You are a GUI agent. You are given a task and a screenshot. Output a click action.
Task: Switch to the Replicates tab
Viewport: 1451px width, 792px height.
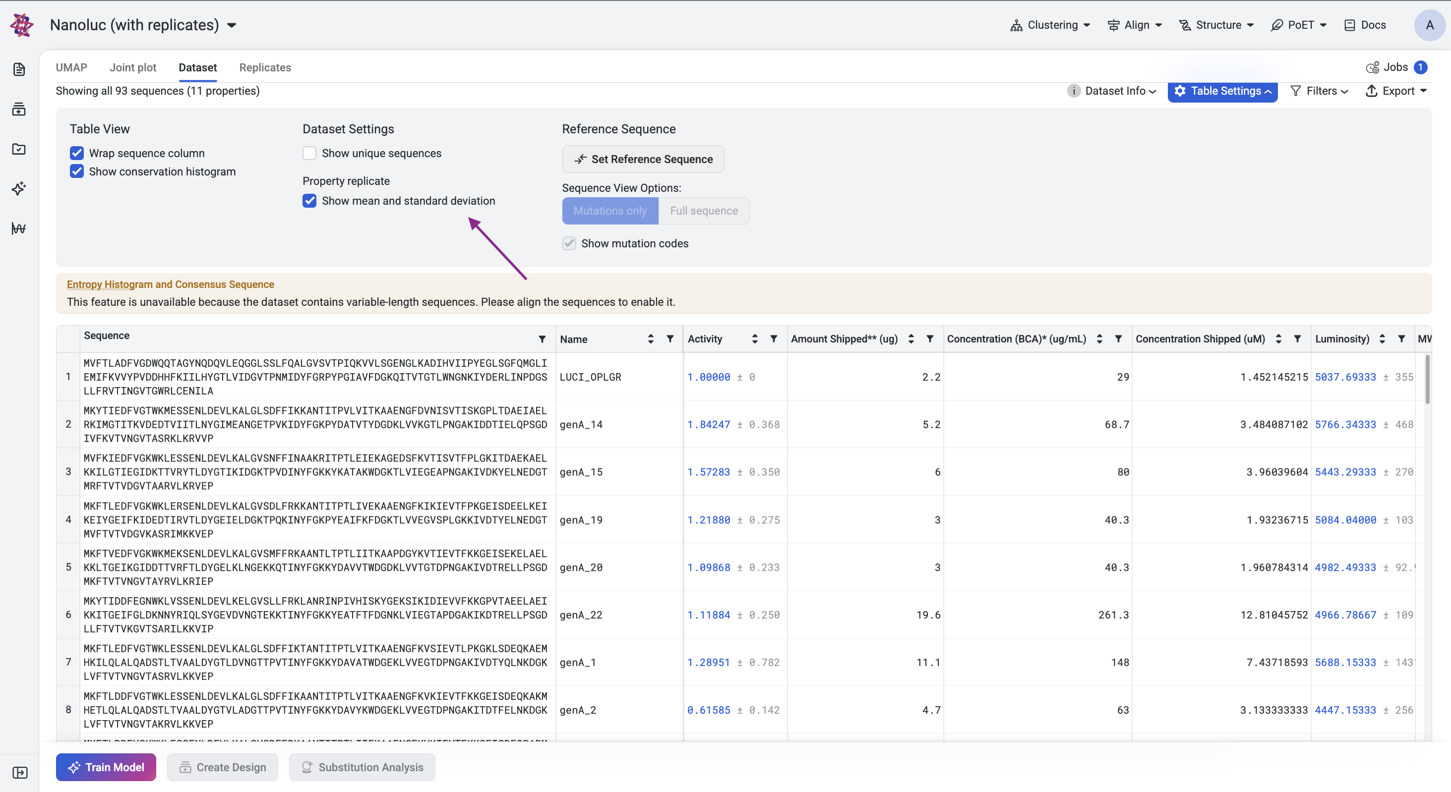click(x=265, y=67)
